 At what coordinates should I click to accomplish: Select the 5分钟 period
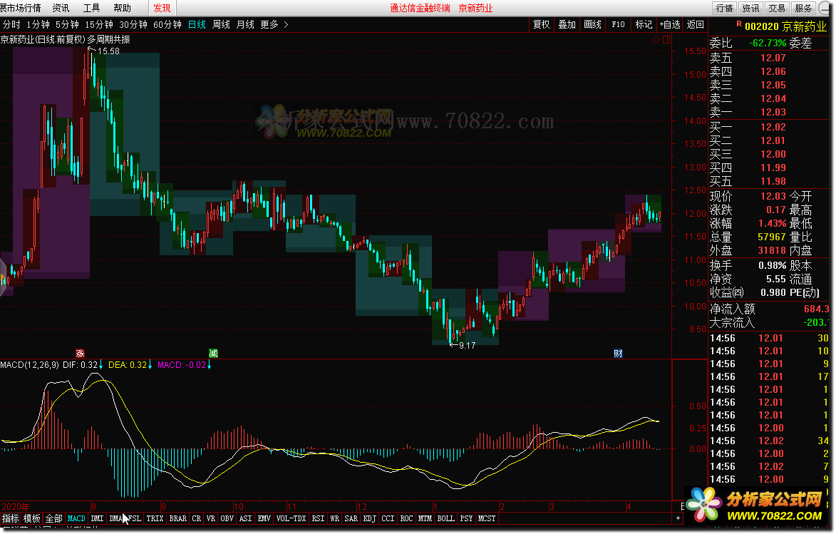point(67,24)
